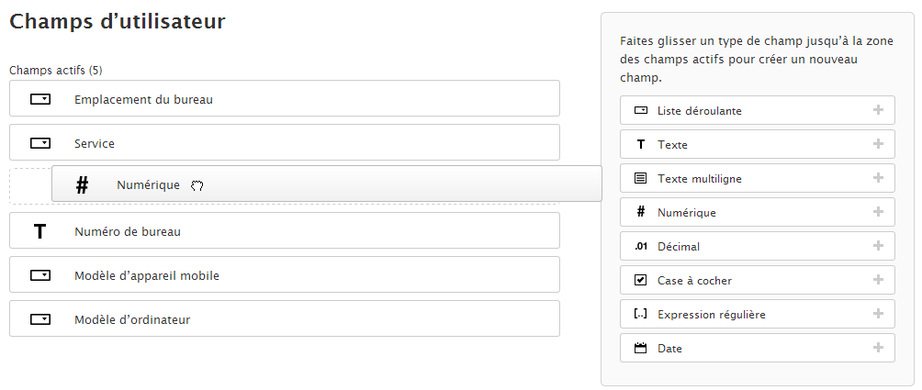Open the Service field row
The height and width of the screenshot is (390, 922).
[x=95, y=143]
